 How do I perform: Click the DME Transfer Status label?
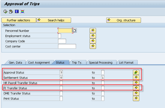[x=17, y=94]
